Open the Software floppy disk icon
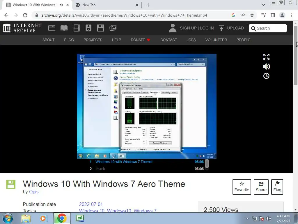This screenshot has width=298, height=224. [100, 28]
